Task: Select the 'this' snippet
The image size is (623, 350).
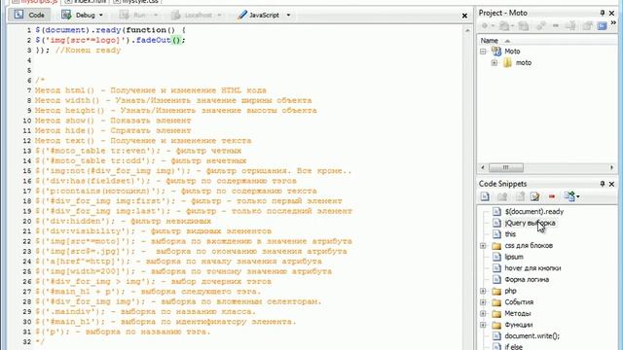Action: point(510,234)
